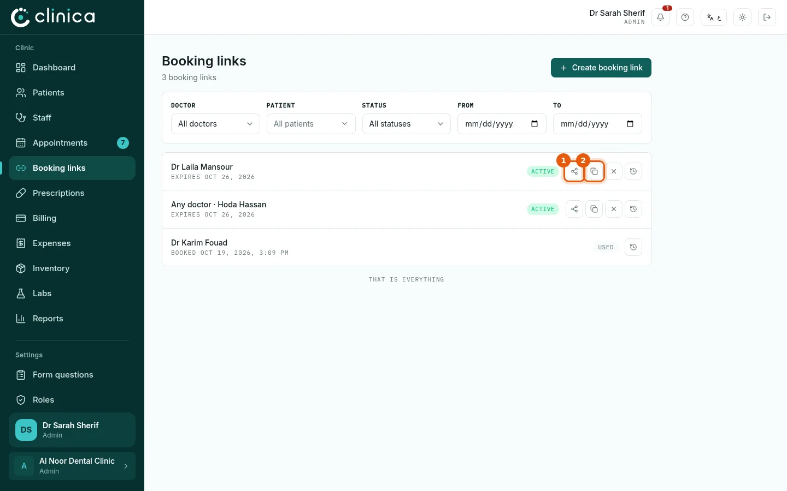
Task: Open Appointments in the sidebar
Action: point(72,143)
